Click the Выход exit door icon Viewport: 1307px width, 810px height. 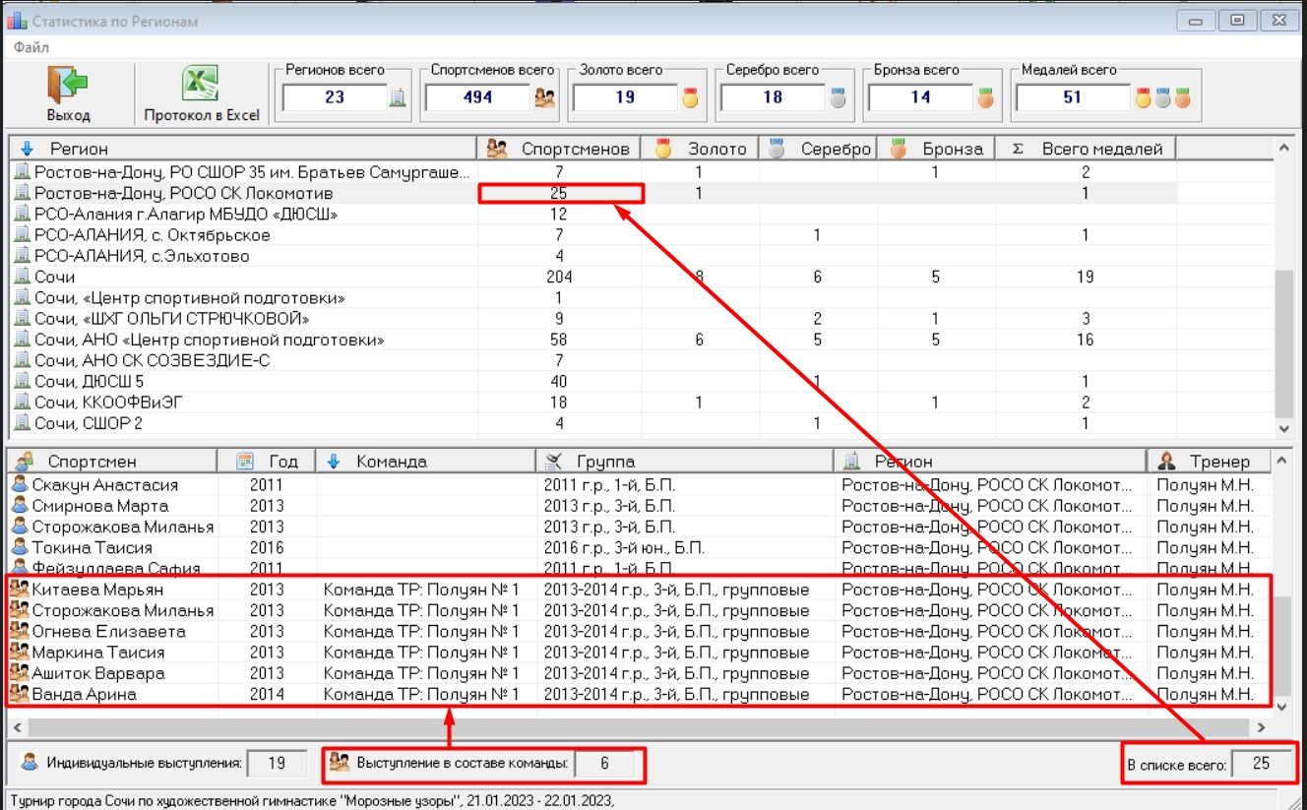point(68,86)
